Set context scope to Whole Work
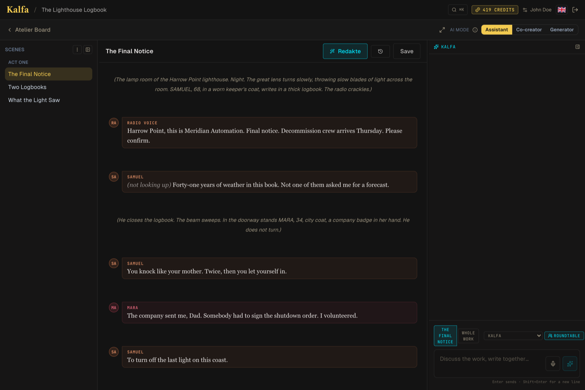 pos(468,336)
